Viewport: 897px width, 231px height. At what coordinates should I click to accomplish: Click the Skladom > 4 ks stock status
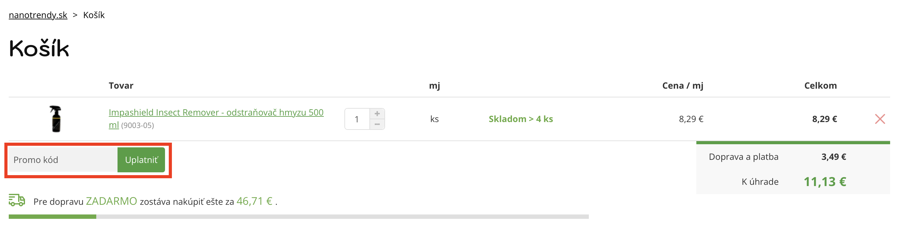[x=521, y=119]
